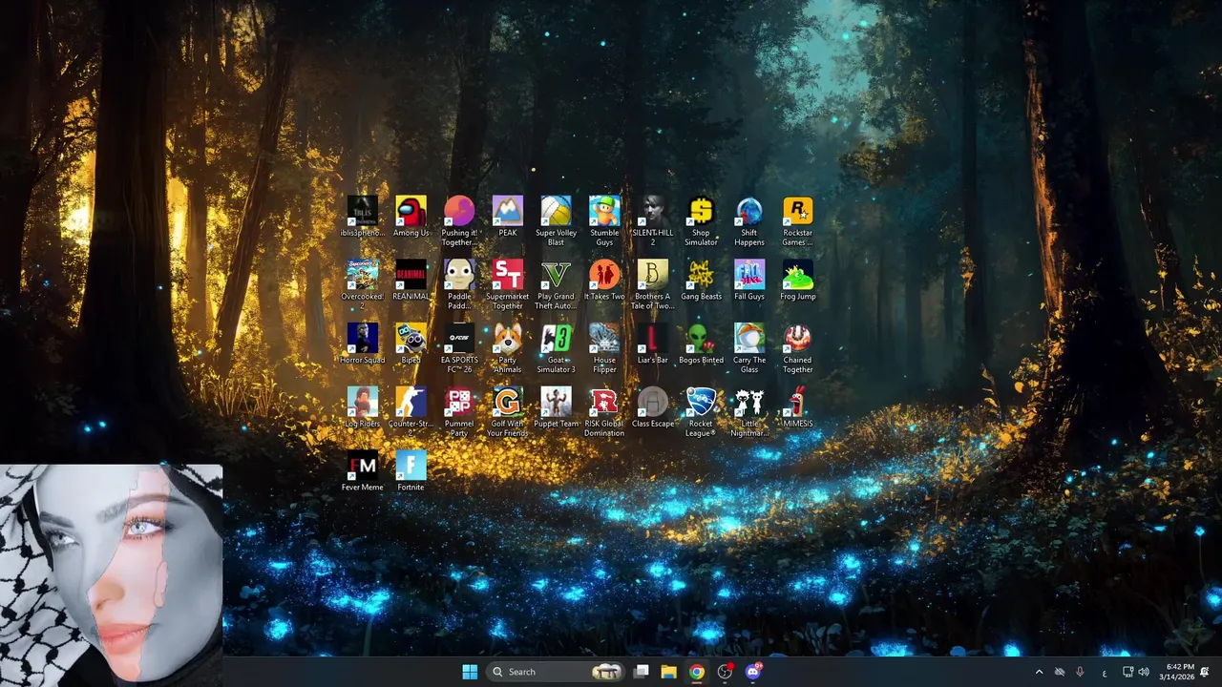
Task: Open the Frog Jump shortcut
Action: (798, 281)
